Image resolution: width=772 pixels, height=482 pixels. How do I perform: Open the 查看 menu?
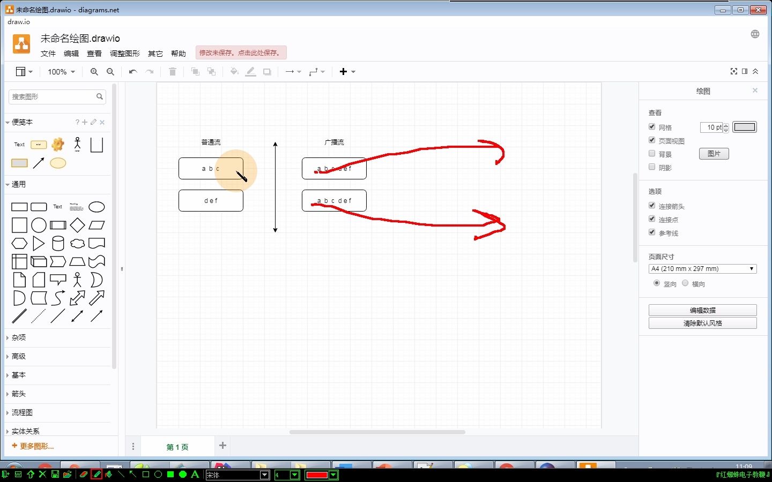click(x=94, y=54)
